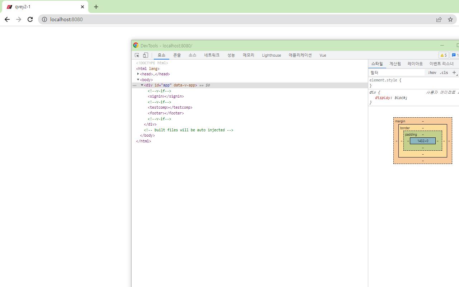Open the 소스 (Sources) tab
Viewport: 459px width, 287px height.
point(193,55)
